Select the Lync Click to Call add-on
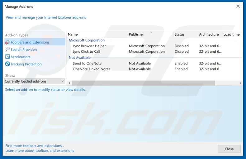This screenshot has height=159, width=246. 86,51
